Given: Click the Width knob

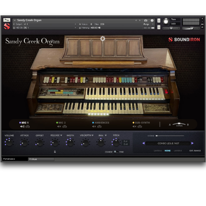Looking at the screenshot, I should (70, 143).
